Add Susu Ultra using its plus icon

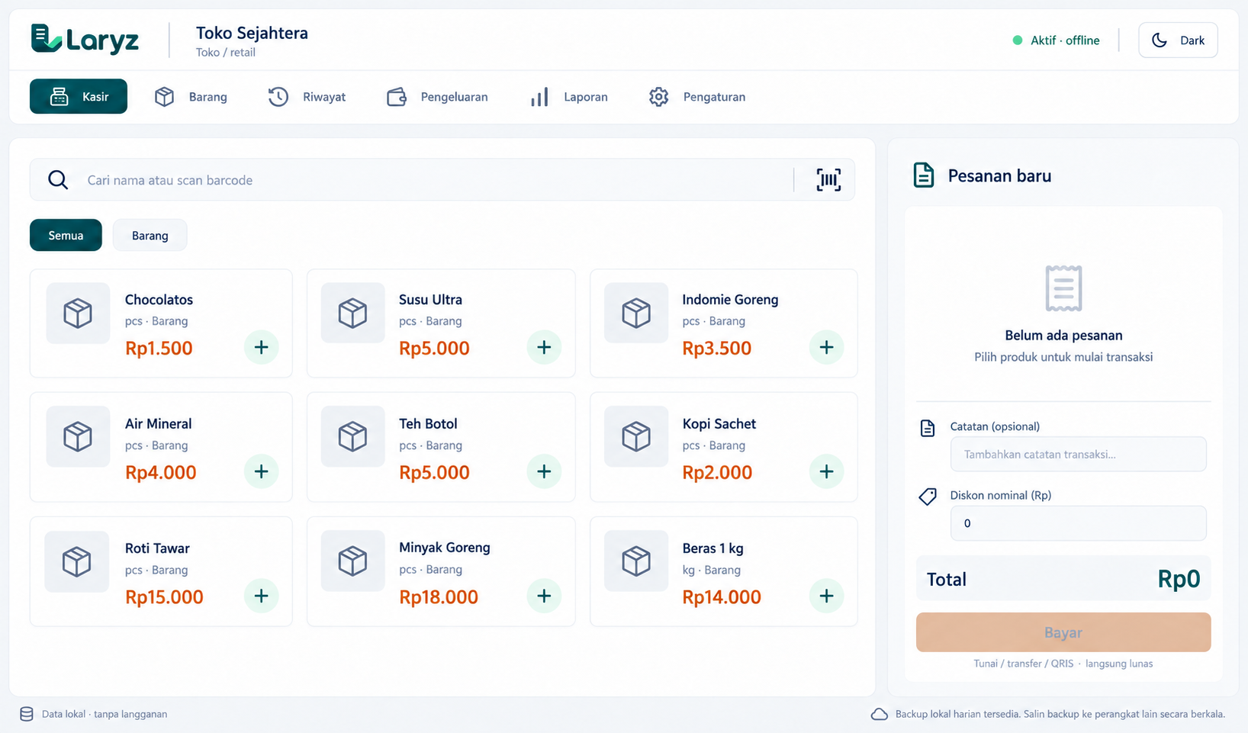(x=544, y=347)
